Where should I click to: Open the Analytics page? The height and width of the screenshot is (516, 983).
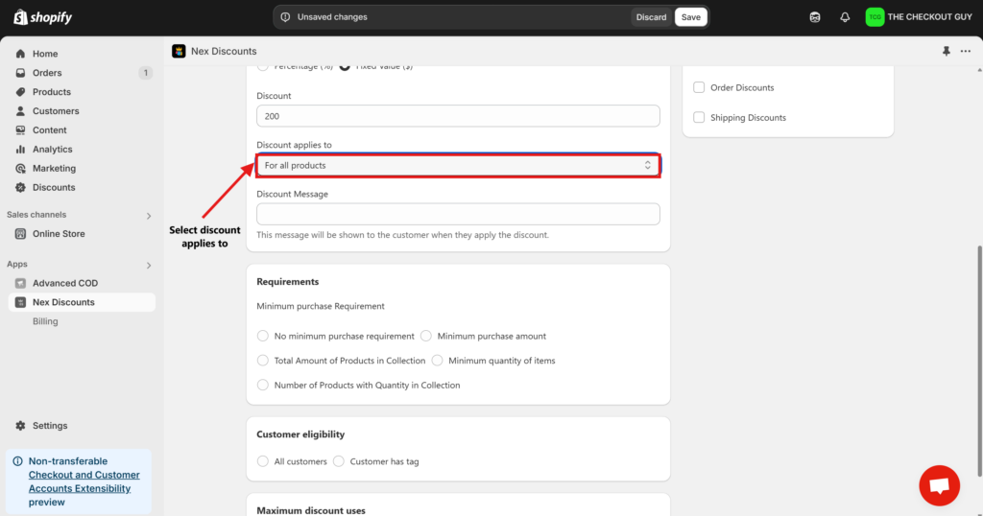(53, 149)
